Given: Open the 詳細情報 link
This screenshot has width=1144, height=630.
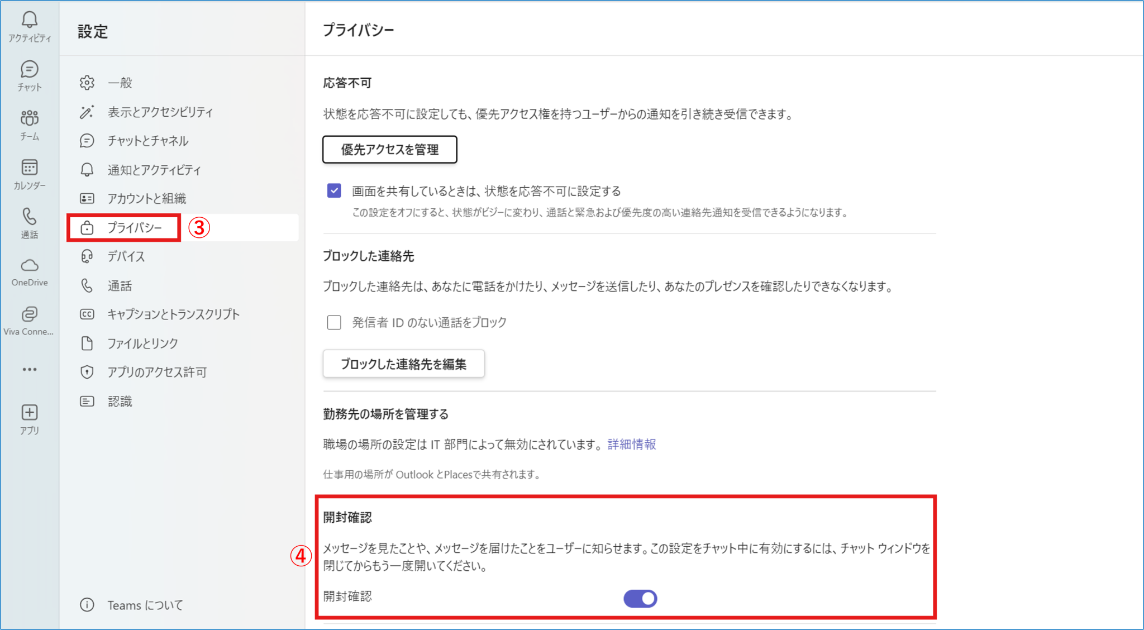Looking at the screenshot, I should pyautogui.click(x=632, y=444).
